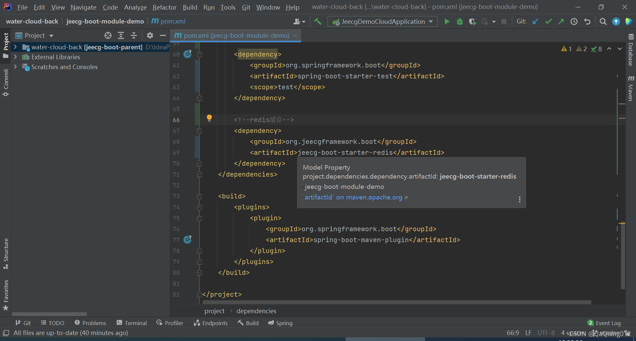Open Project panel gear options
Screen dimensions: 636x341
tap(150, 35)
